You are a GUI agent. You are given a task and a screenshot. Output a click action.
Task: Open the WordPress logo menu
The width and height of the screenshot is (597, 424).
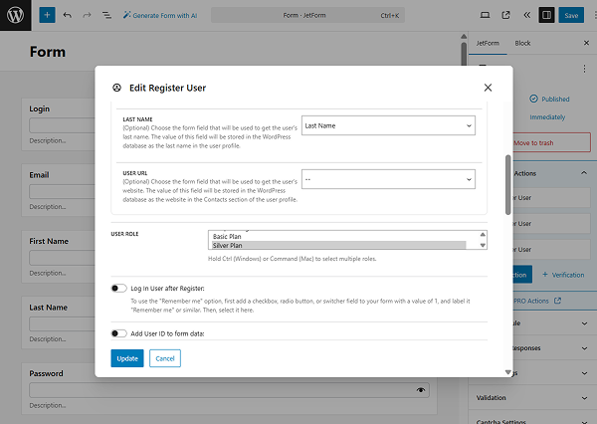[x=15, y=15]
